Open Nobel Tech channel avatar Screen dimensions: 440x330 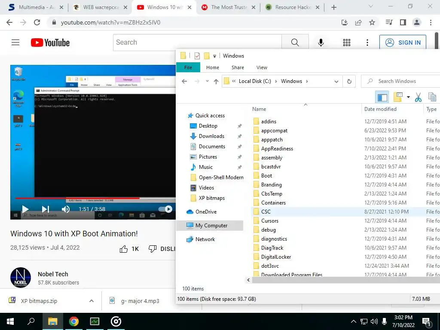21,278
